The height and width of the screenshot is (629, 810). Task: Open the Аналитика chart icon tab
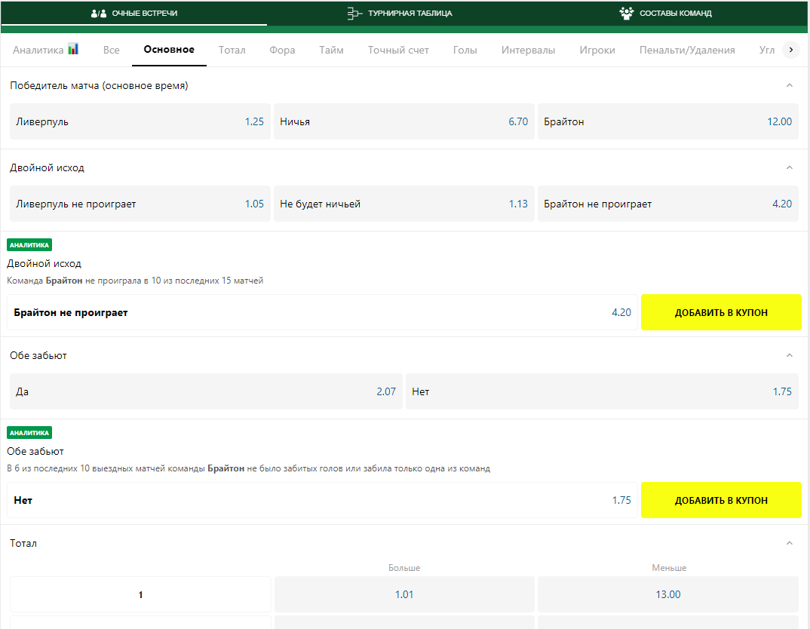73,49
